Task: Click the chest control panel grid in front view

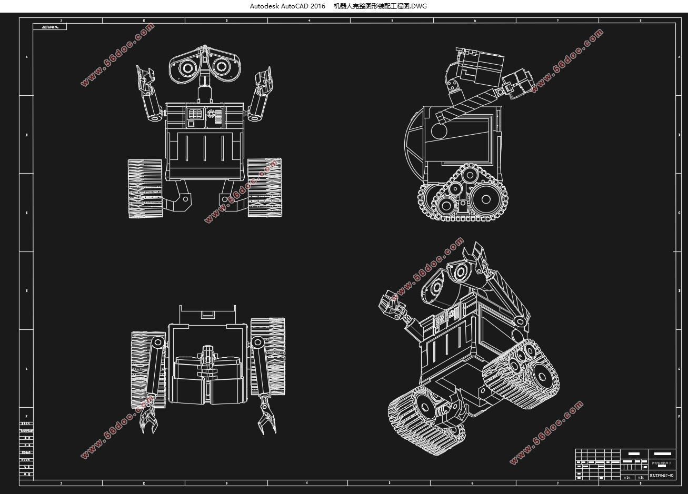Action: [195, 113]
